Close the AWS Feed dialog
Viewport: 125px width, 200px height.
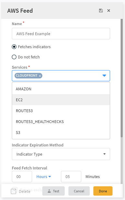(108, 11)
